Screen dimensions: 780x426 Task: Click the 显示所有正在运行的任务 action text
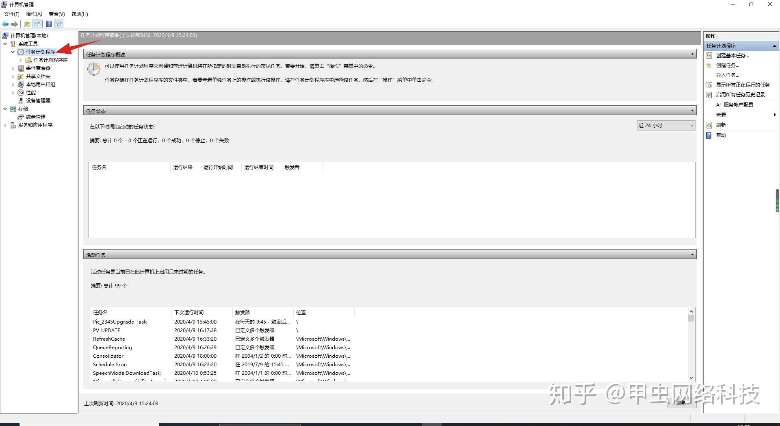[x=743, y=85]
